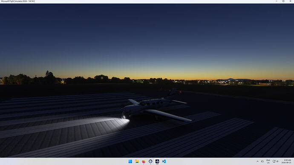This screenshot has height=165, width=294.
Task: Click the cloud sync tray icon
Action: point(262,162)
